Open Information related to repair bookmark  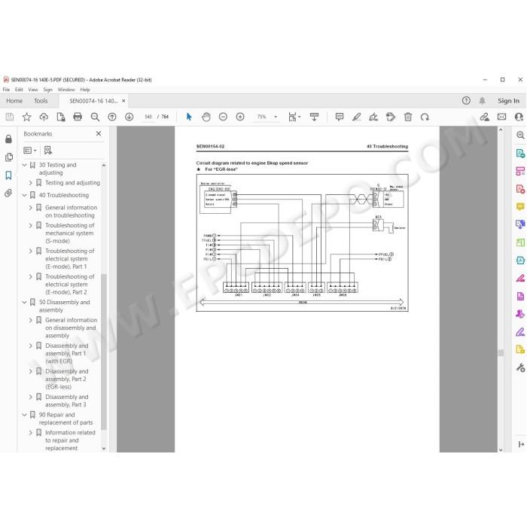click(70, 440)
